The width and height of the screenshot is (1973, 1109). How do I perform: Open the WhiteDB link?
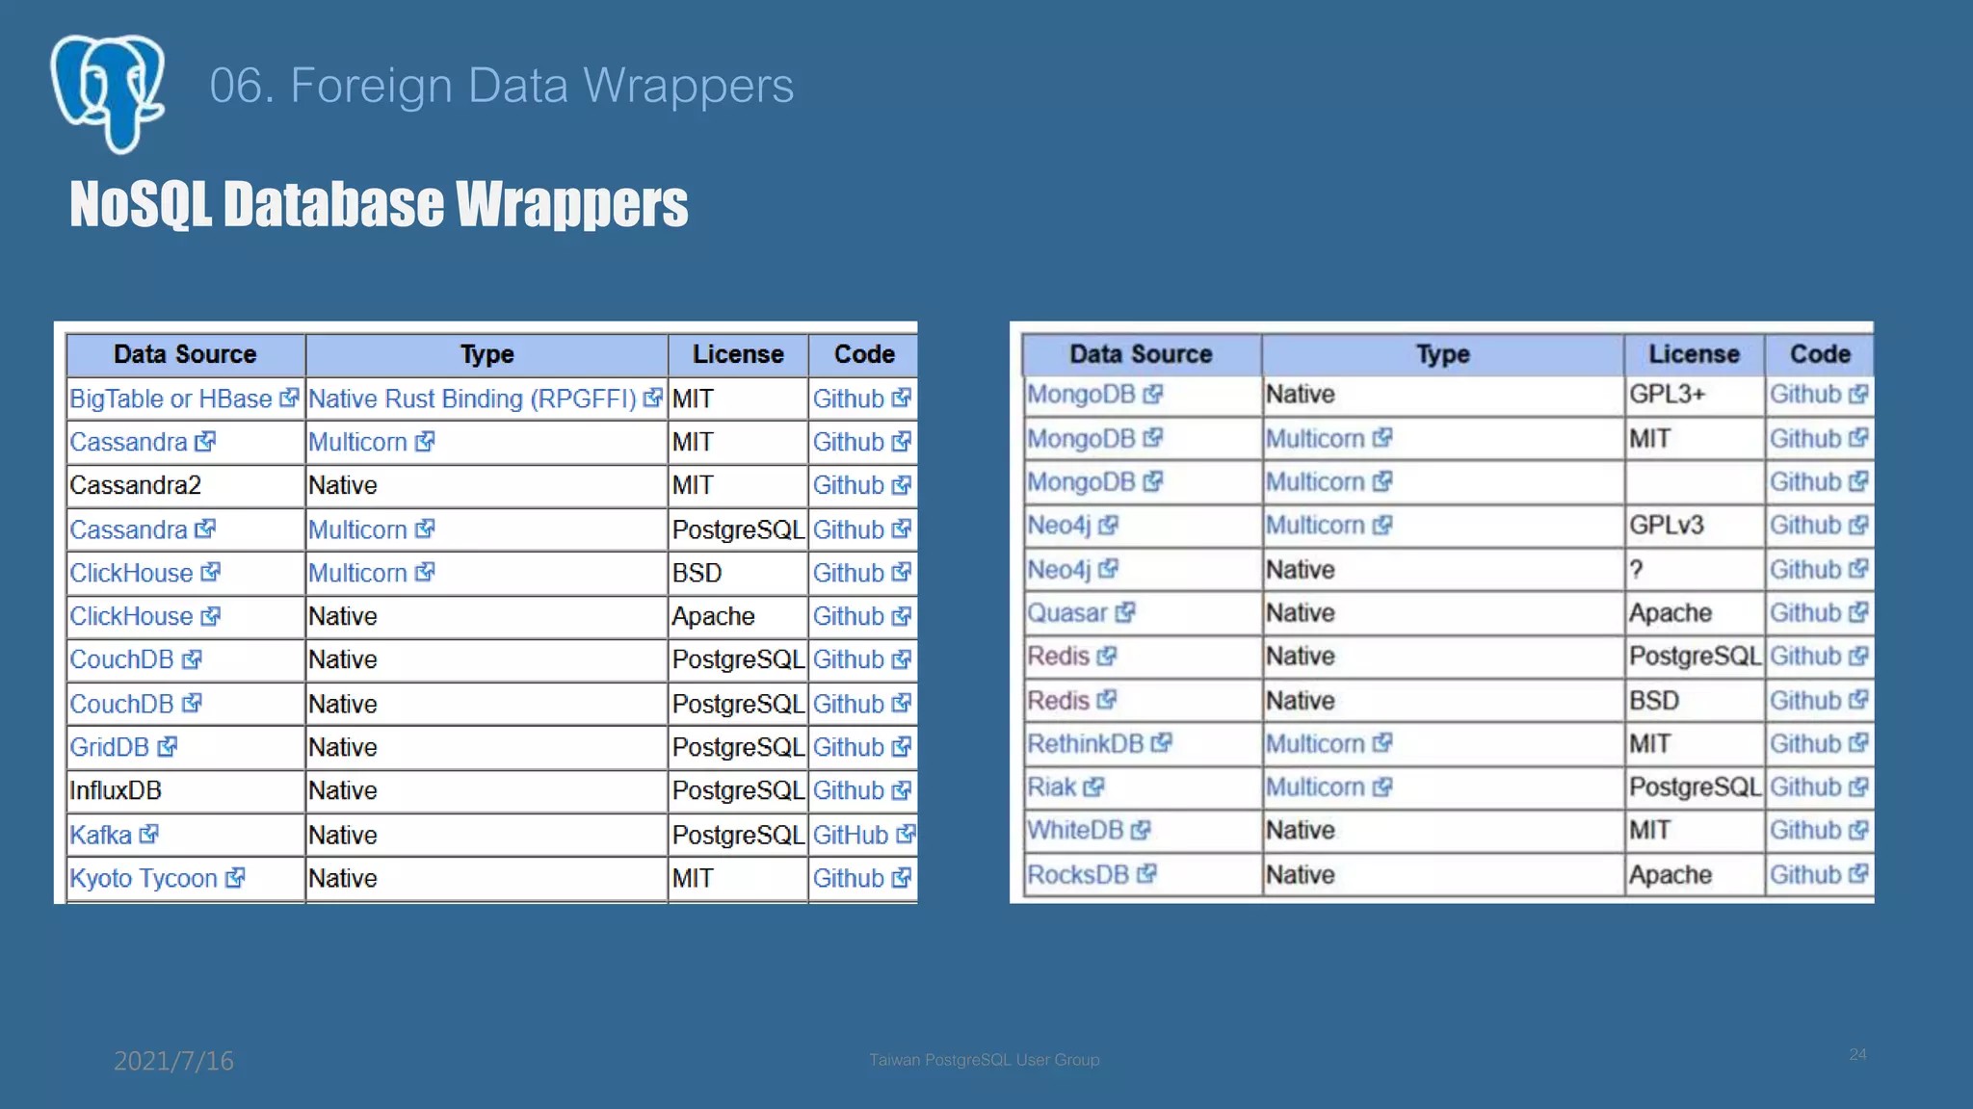[1075, 831]
